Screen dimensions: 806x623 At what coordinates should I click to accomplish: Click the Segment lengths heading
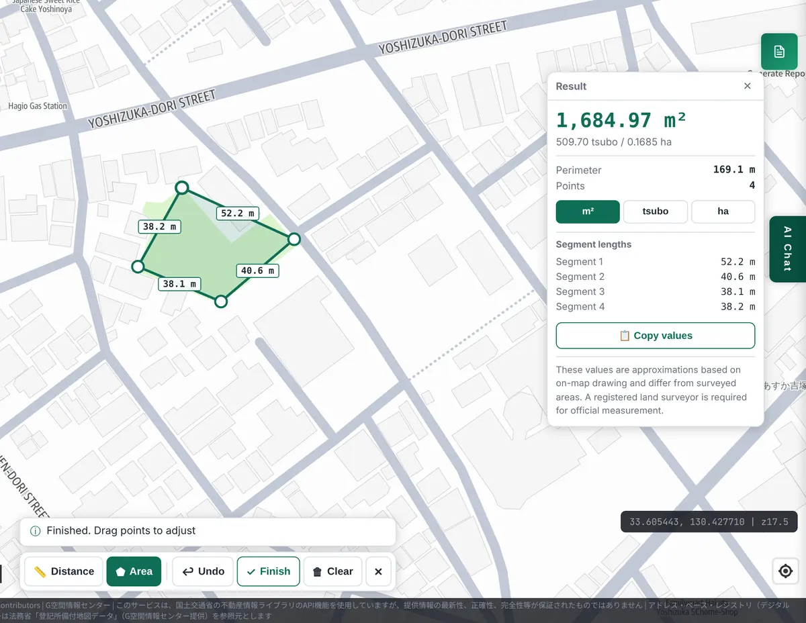pyautogui.click(x=594, y=244)
